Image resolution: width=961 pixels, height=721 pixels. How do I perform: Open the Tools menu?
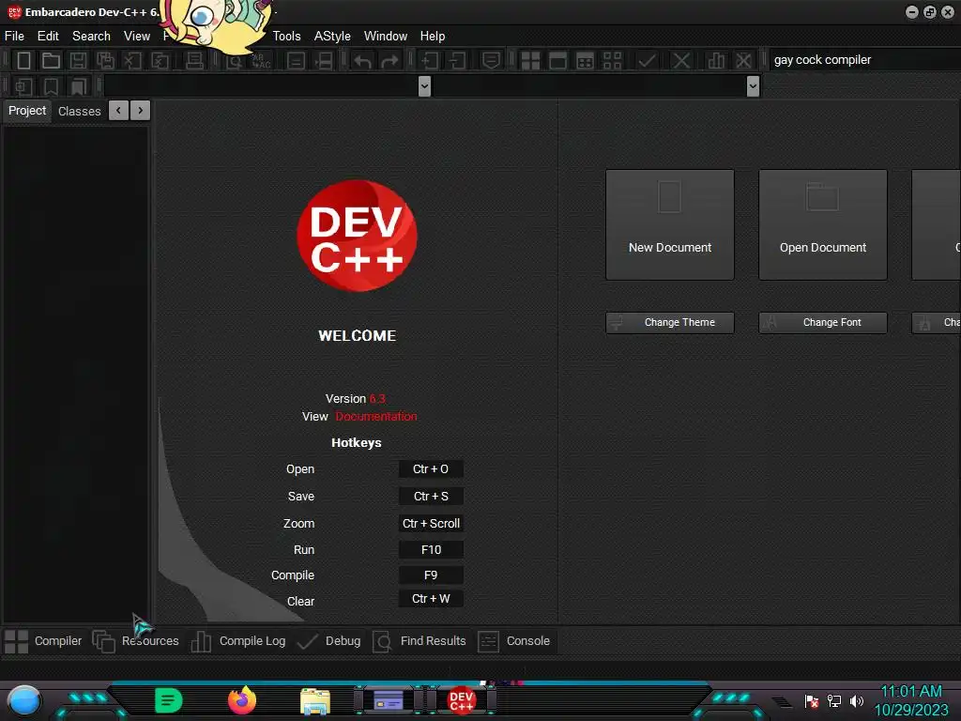click(287, 37)
